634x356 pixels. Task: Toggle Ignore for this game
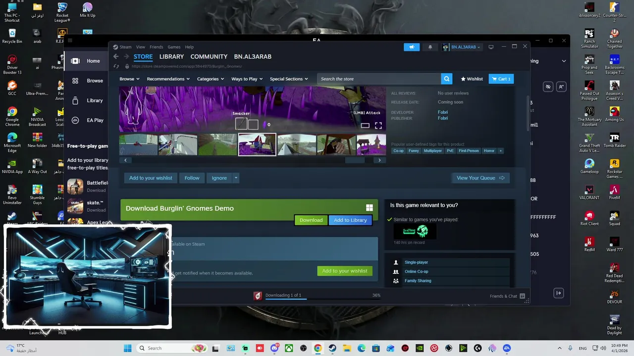219,178
